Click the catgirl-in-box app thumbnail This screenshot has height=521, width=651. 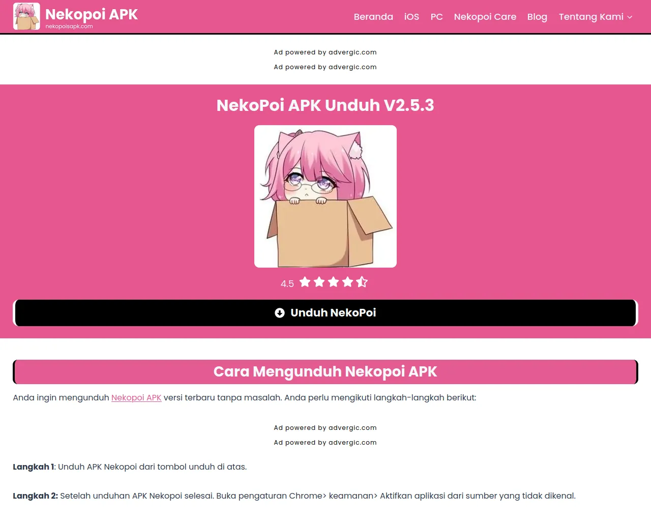click(325, 196)
